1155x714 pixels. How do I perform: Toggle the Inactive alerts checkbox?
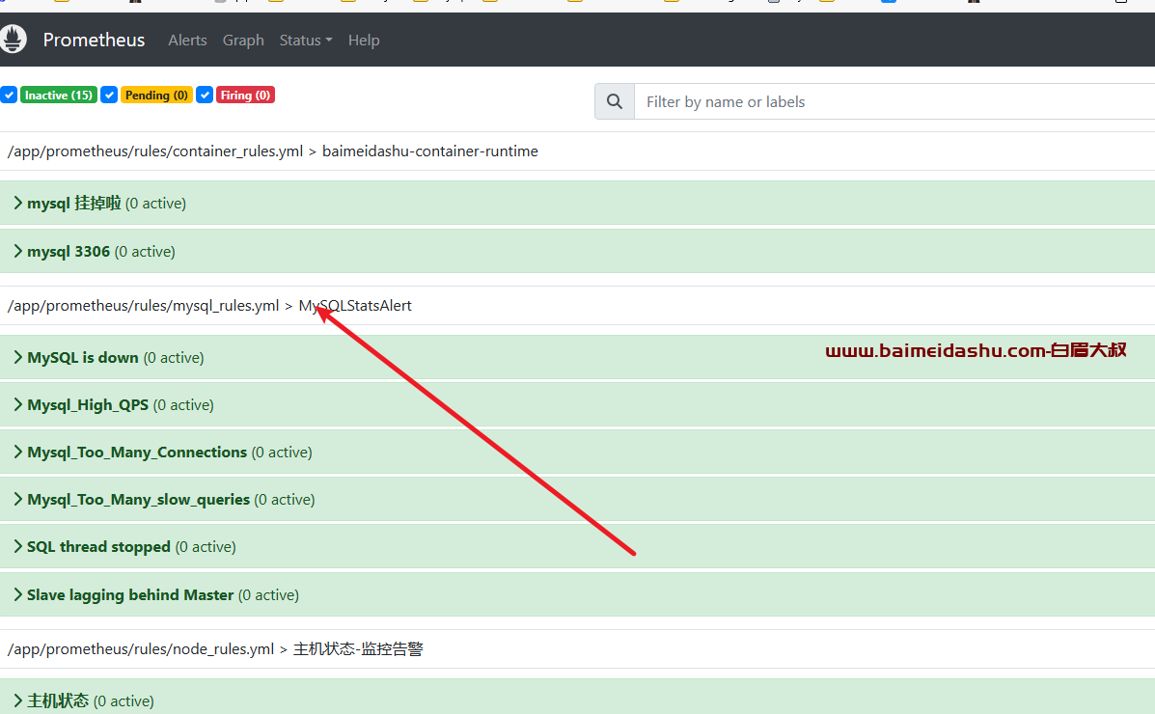pos(9,96)
